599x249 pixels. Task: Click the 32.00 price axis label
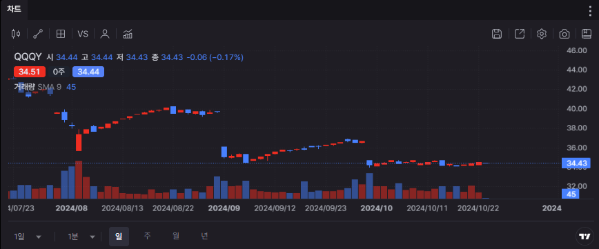(x=576, y=186)
